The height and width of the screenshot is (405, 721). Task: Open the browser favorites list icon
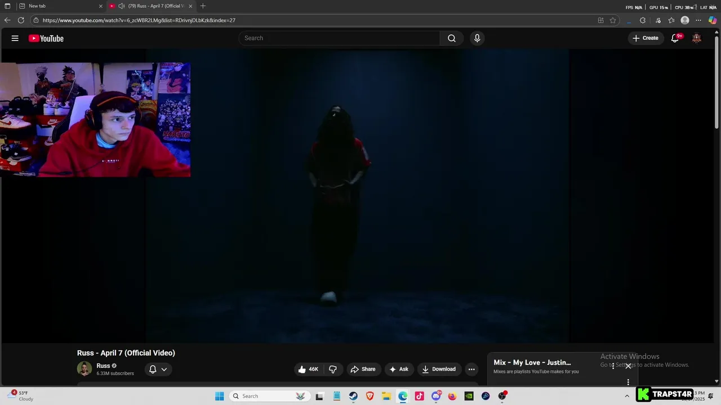(x=671, y=20)
